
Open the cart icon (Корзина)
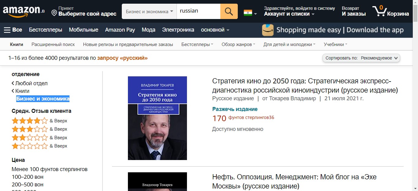(x=390, y=11)
